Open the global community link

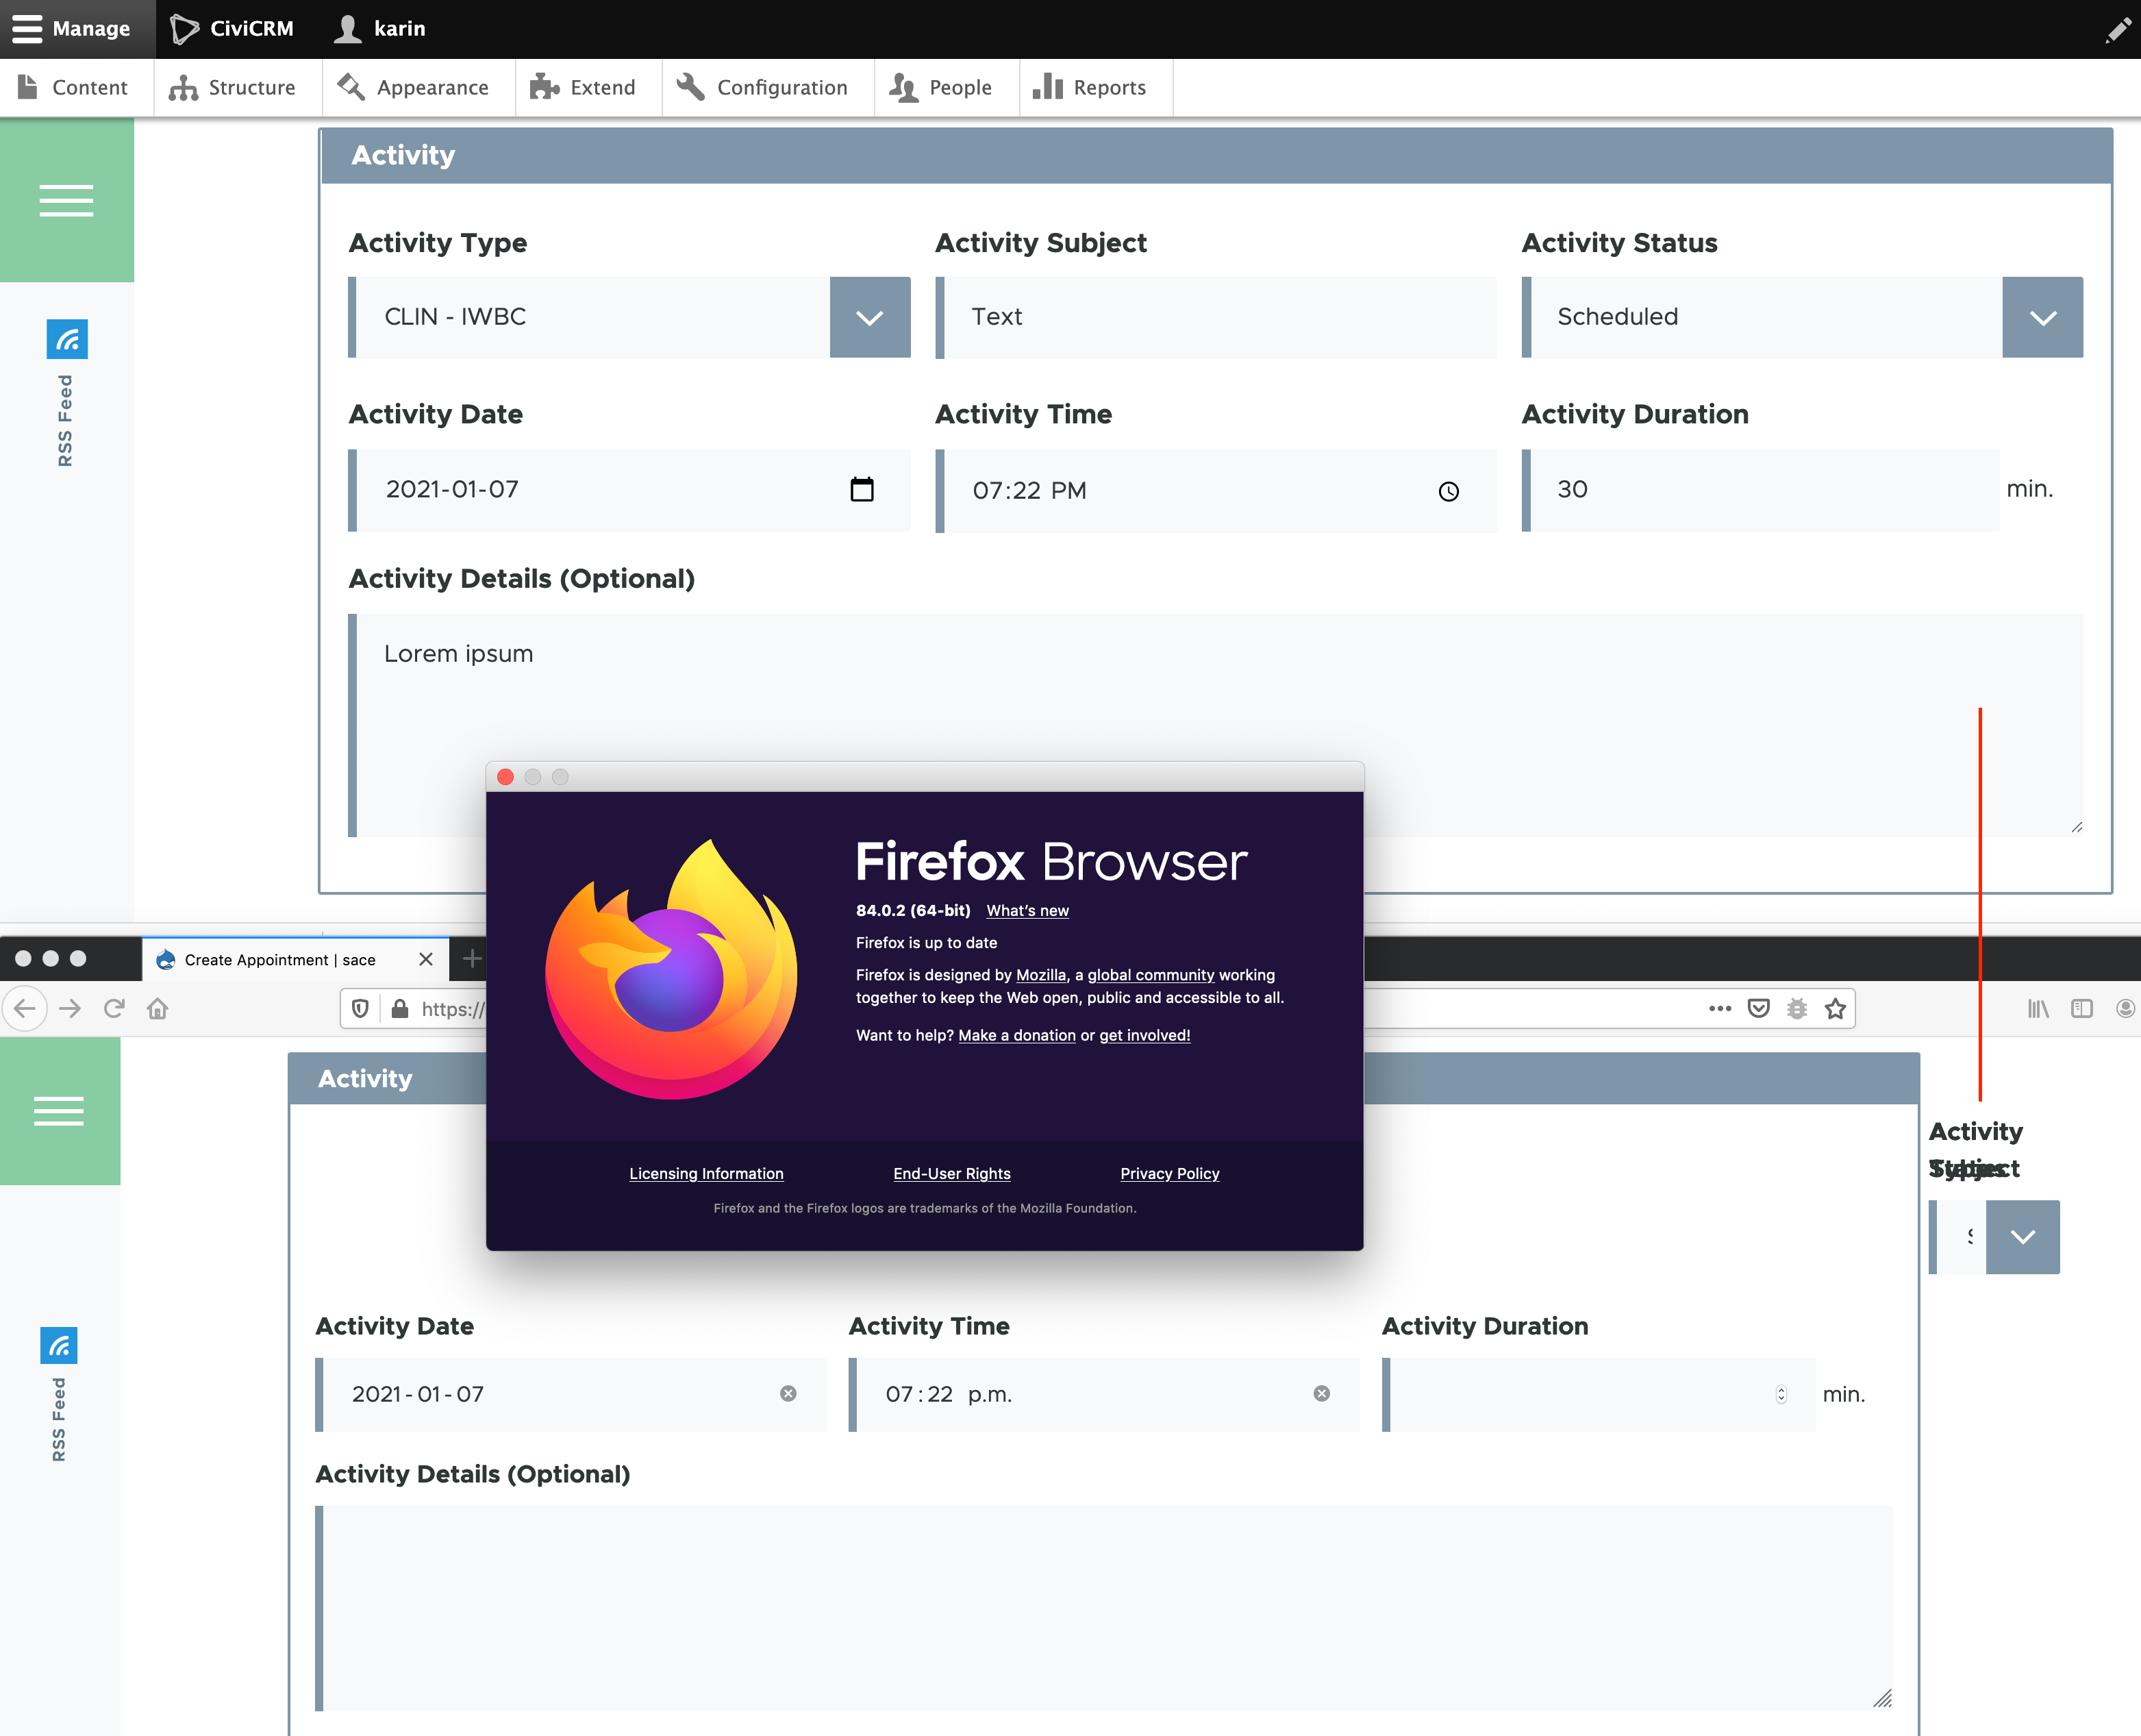1151,975
